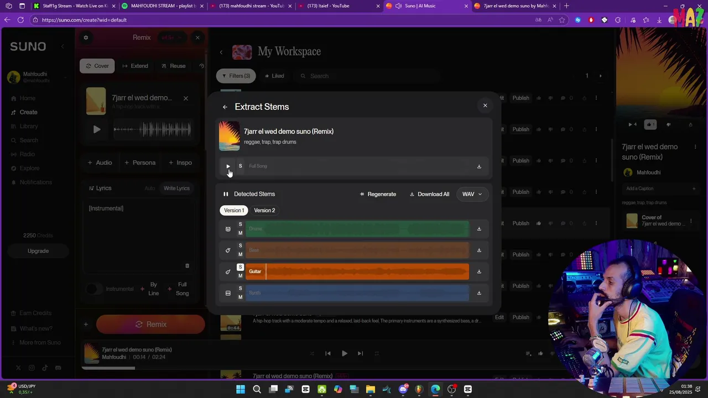Open song options in right panel
Image resolution: width=708 pixels, height=398 pixels.
(695, 147)
